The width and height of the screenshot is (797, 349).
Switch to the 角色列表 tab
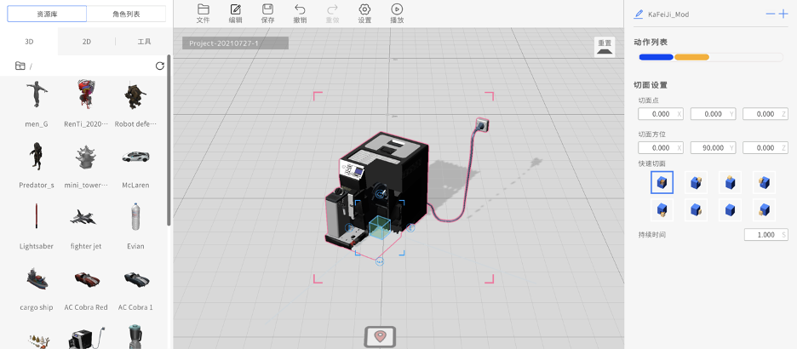(x=126, y=14)
